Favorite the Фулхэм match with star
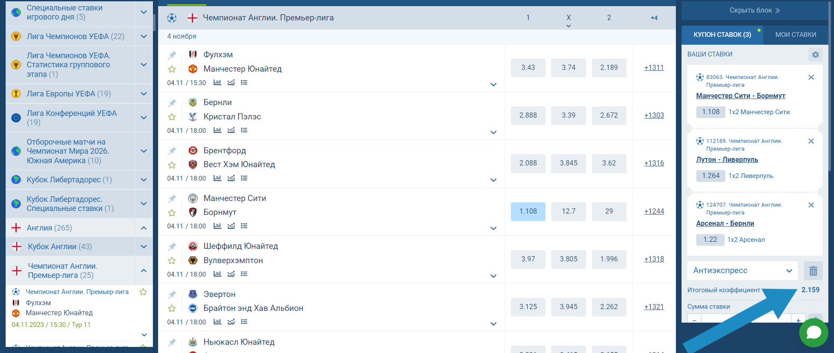Viewport: 834px width, 353px height. pyautogui.click(x=172, y=69)
